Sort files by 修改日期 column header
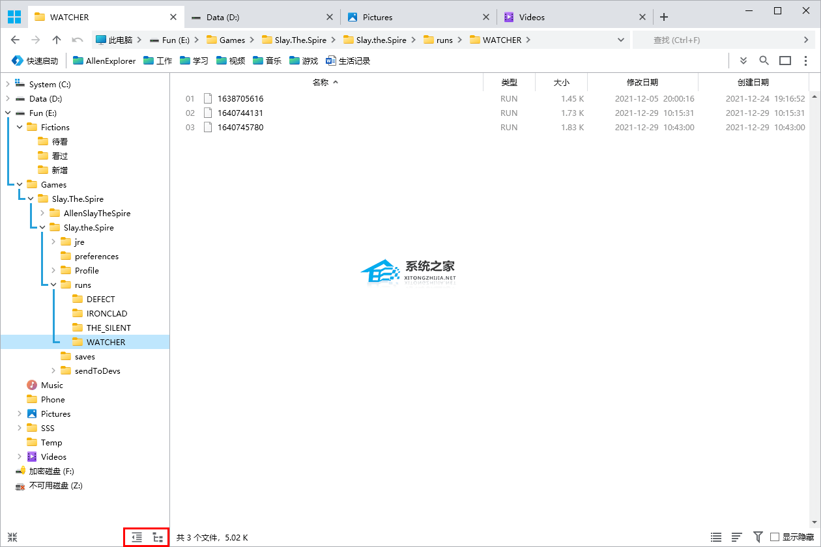 (x=642, y=82)
